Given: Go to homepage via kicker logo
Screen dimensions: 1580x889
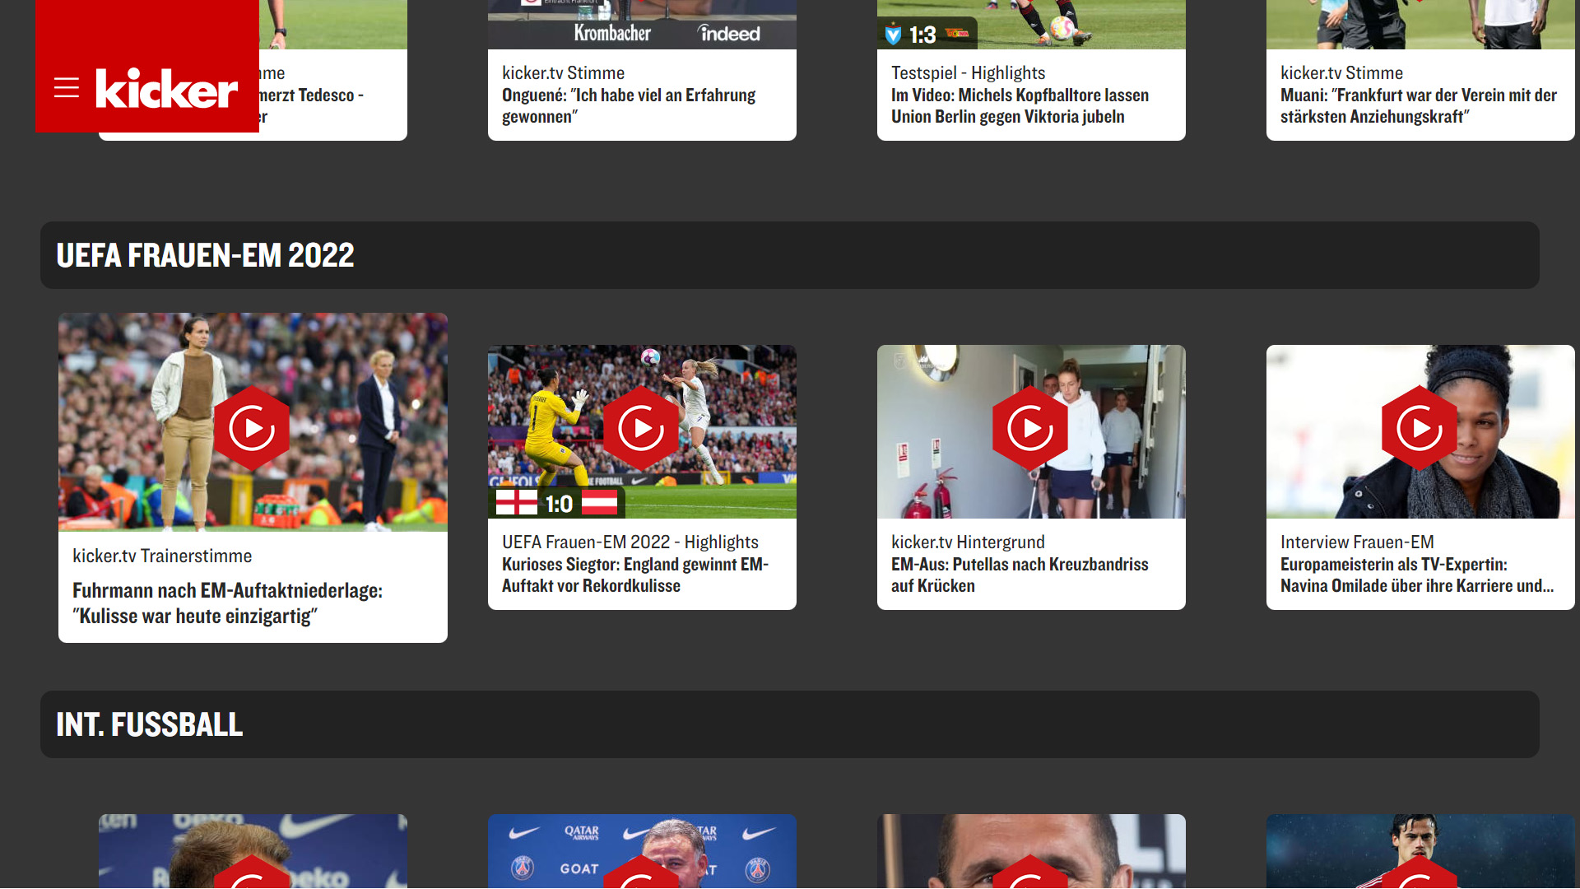Looking at the screenshot, I should coord(166,88).
